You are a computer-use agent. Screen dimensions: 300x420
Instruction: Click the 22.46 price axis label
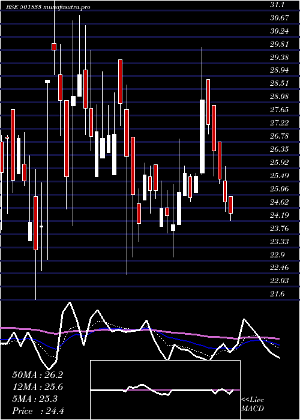(x=280, y=268)
